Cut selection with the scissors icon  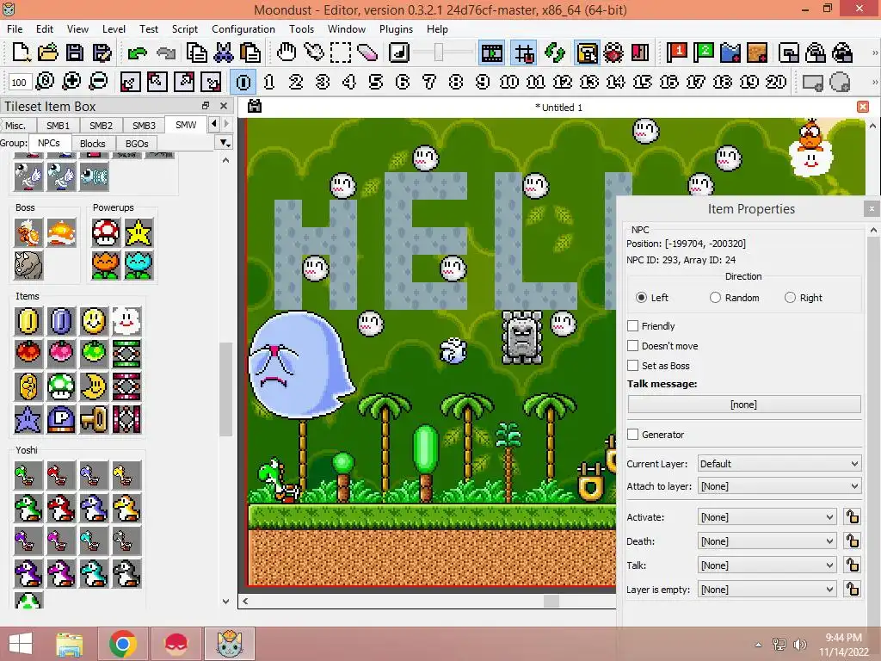pyautogui.click(x=223, y=53)
